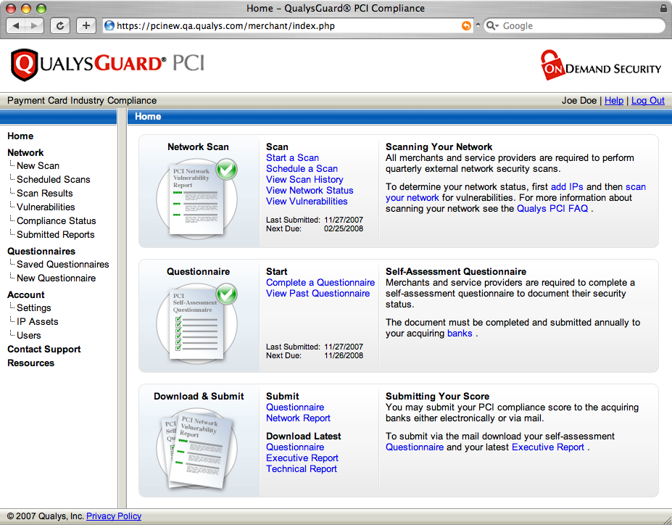Click the padlock icon in the title bar
Viewport: 672px width, 525px height.
663,8
